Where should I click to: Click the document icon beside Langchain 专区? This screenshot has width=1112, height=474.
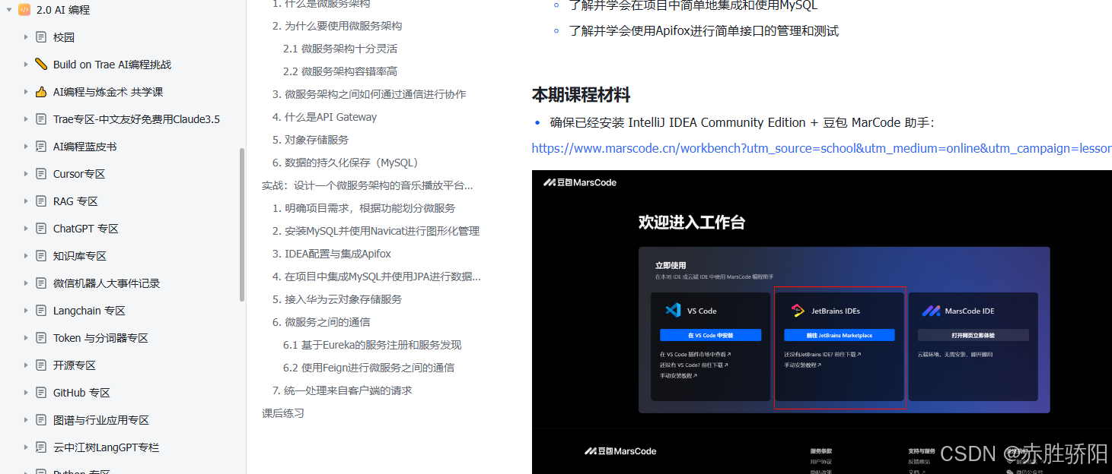[41, 311]
